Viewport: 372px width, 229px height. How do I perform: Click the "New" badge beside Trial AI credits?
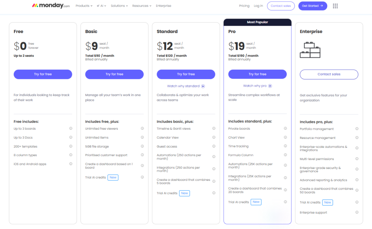point(113,177)
